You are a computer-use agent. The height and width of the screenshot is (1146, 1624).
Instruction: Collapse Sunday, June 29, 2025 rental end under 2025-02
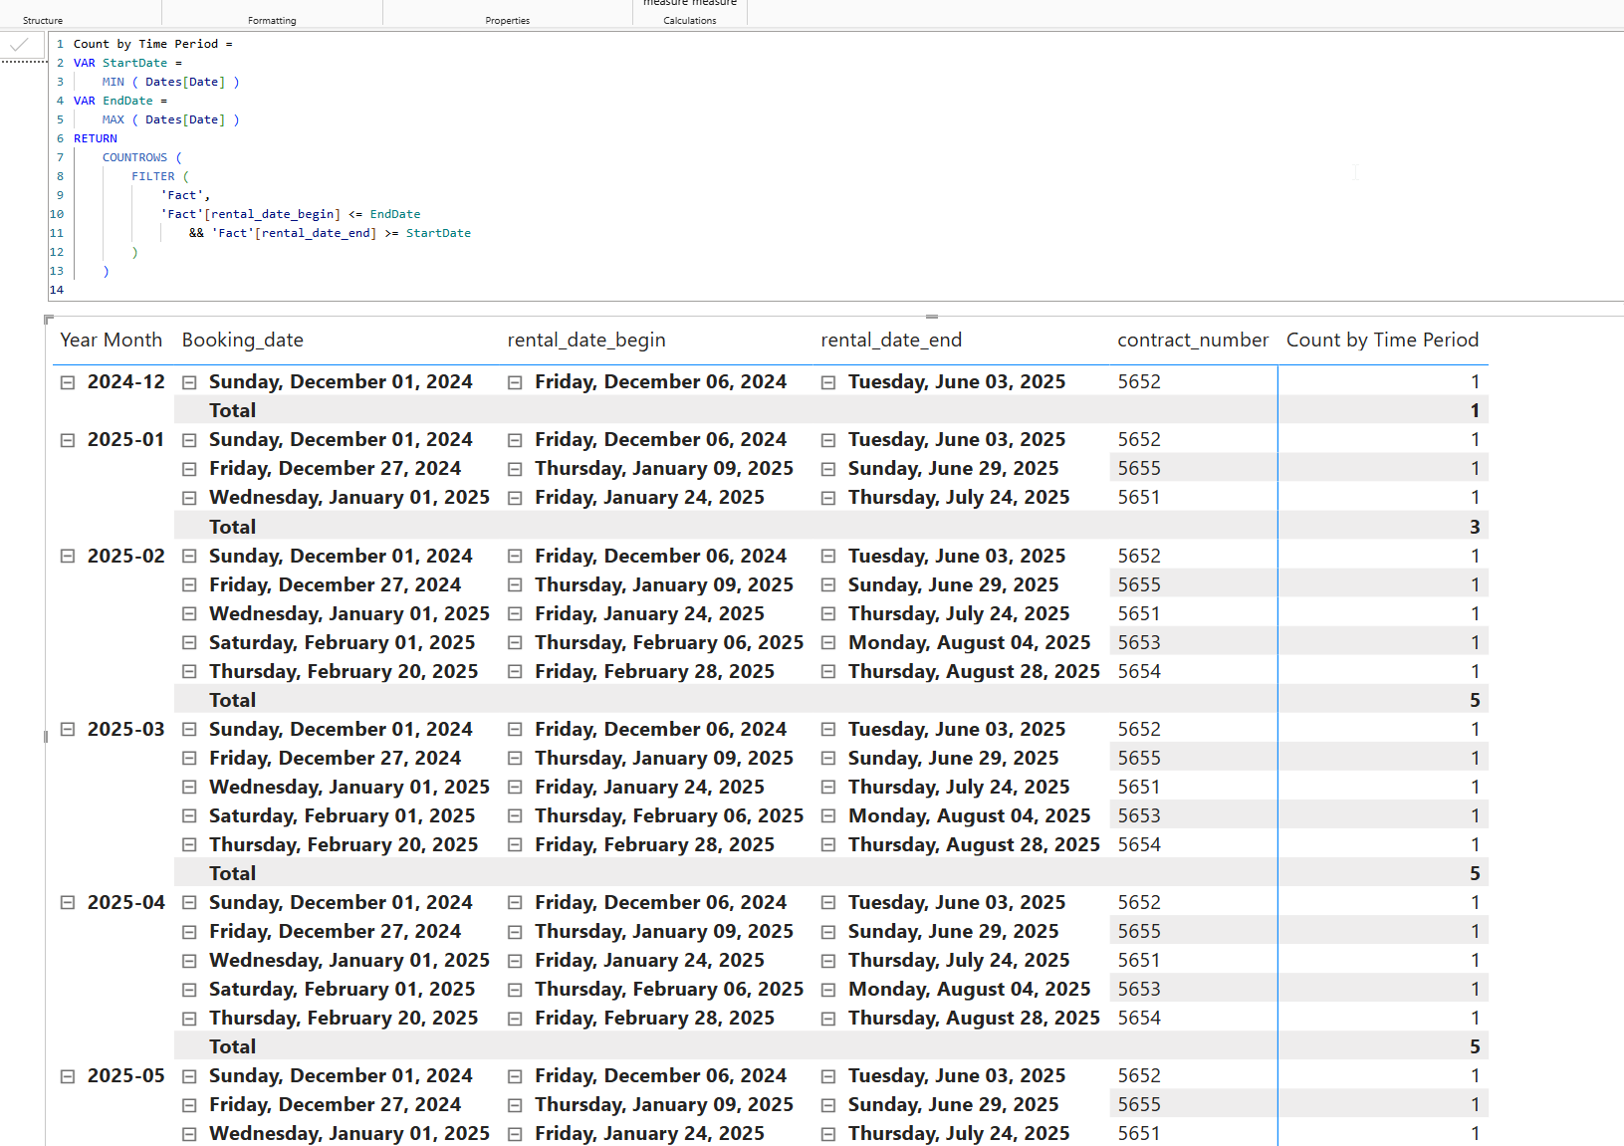pos(828,585)
